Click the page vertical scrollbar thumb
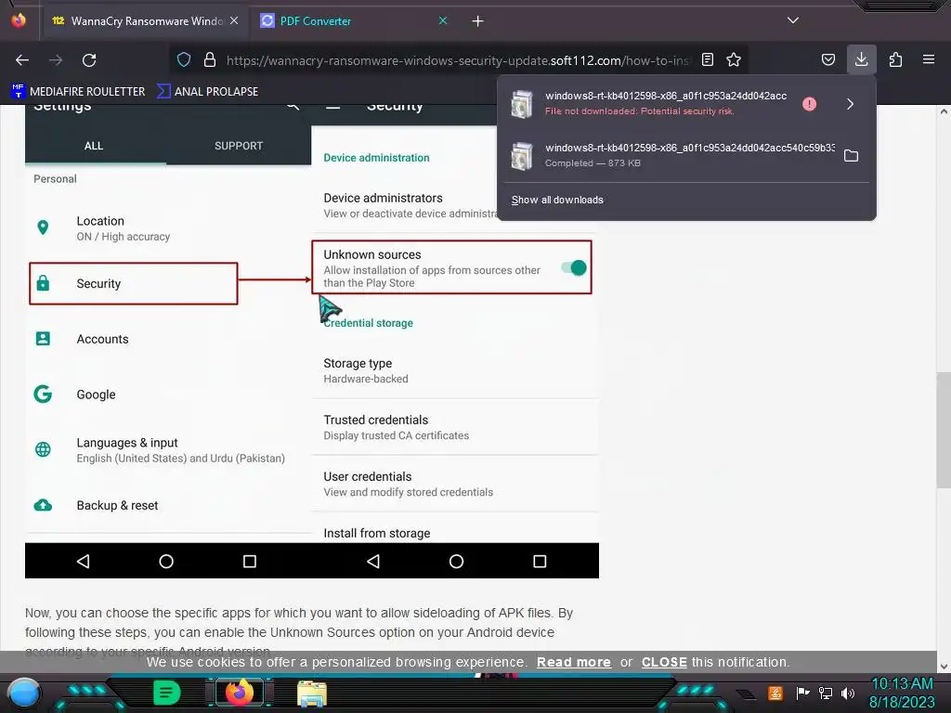 tap(944, 431)
